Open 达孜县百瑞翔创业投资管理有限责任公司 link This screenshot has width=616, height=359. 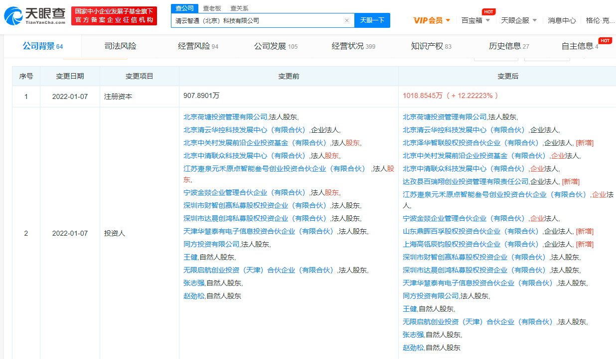pyautogui.click(x=465, y=181)
